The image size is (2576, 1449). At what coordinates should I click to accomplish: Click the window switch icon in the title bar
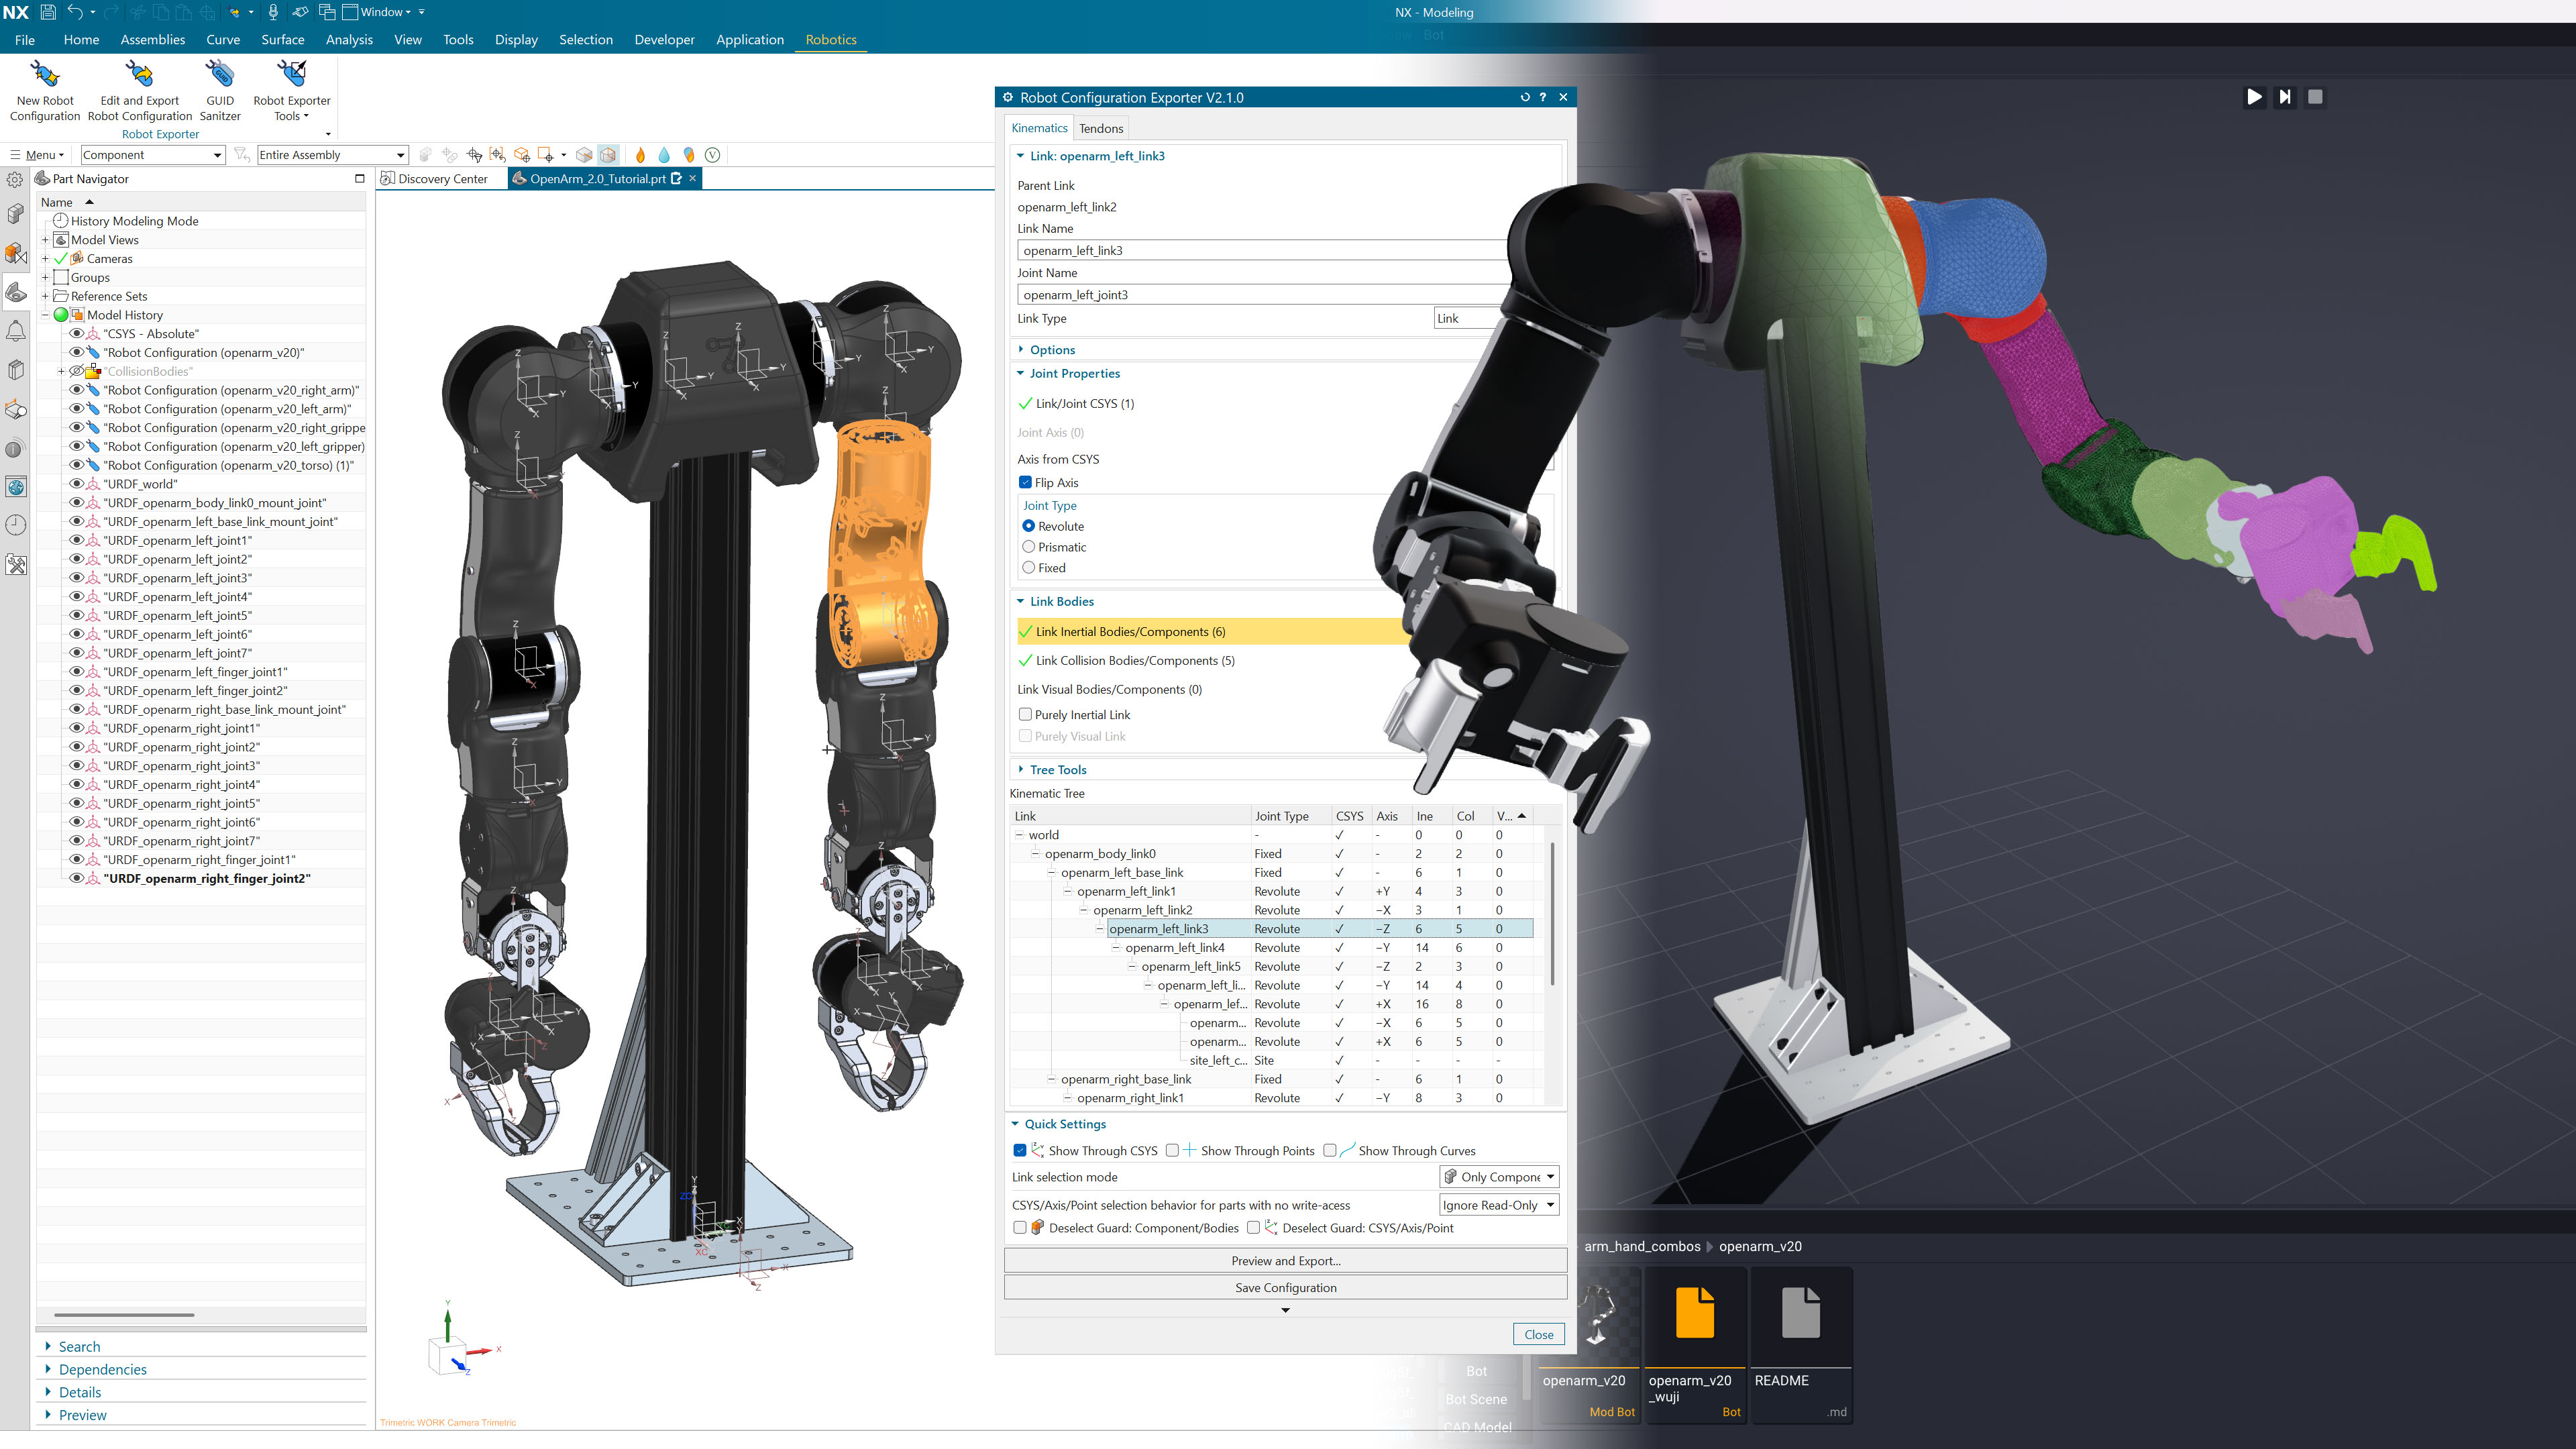(x=327, y=12)
